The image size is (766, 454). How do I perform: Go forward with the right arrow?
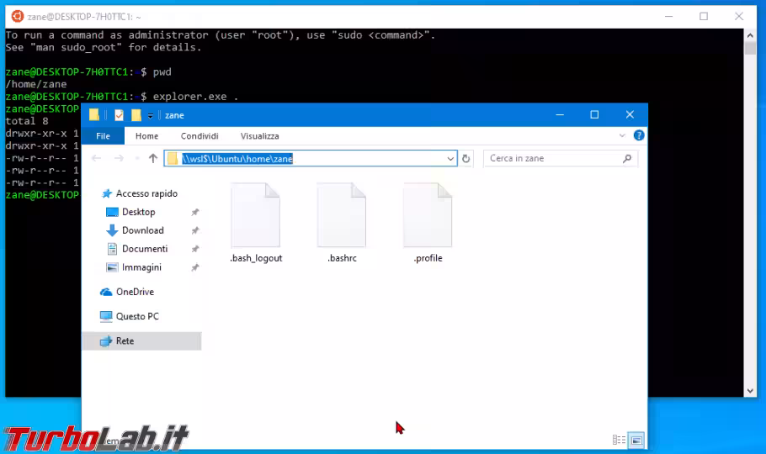119,158
